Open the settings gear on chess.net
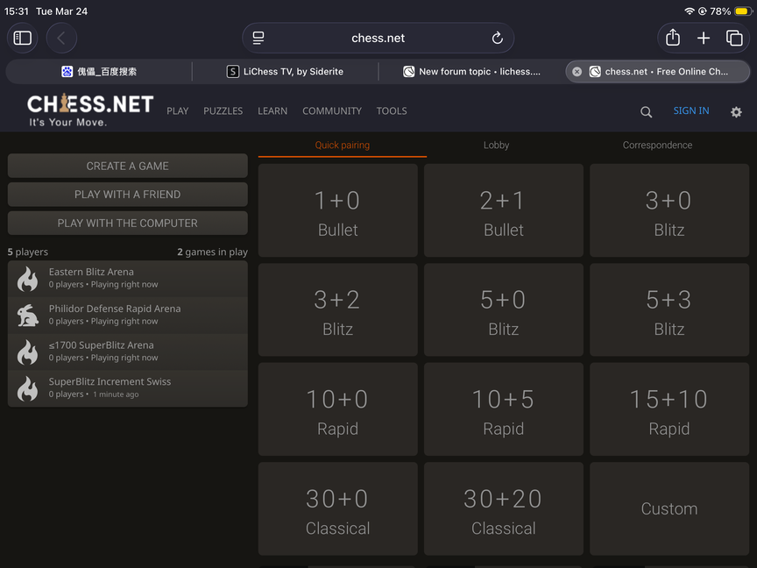This screenshot has width=757, height=568. pos(736,111)
